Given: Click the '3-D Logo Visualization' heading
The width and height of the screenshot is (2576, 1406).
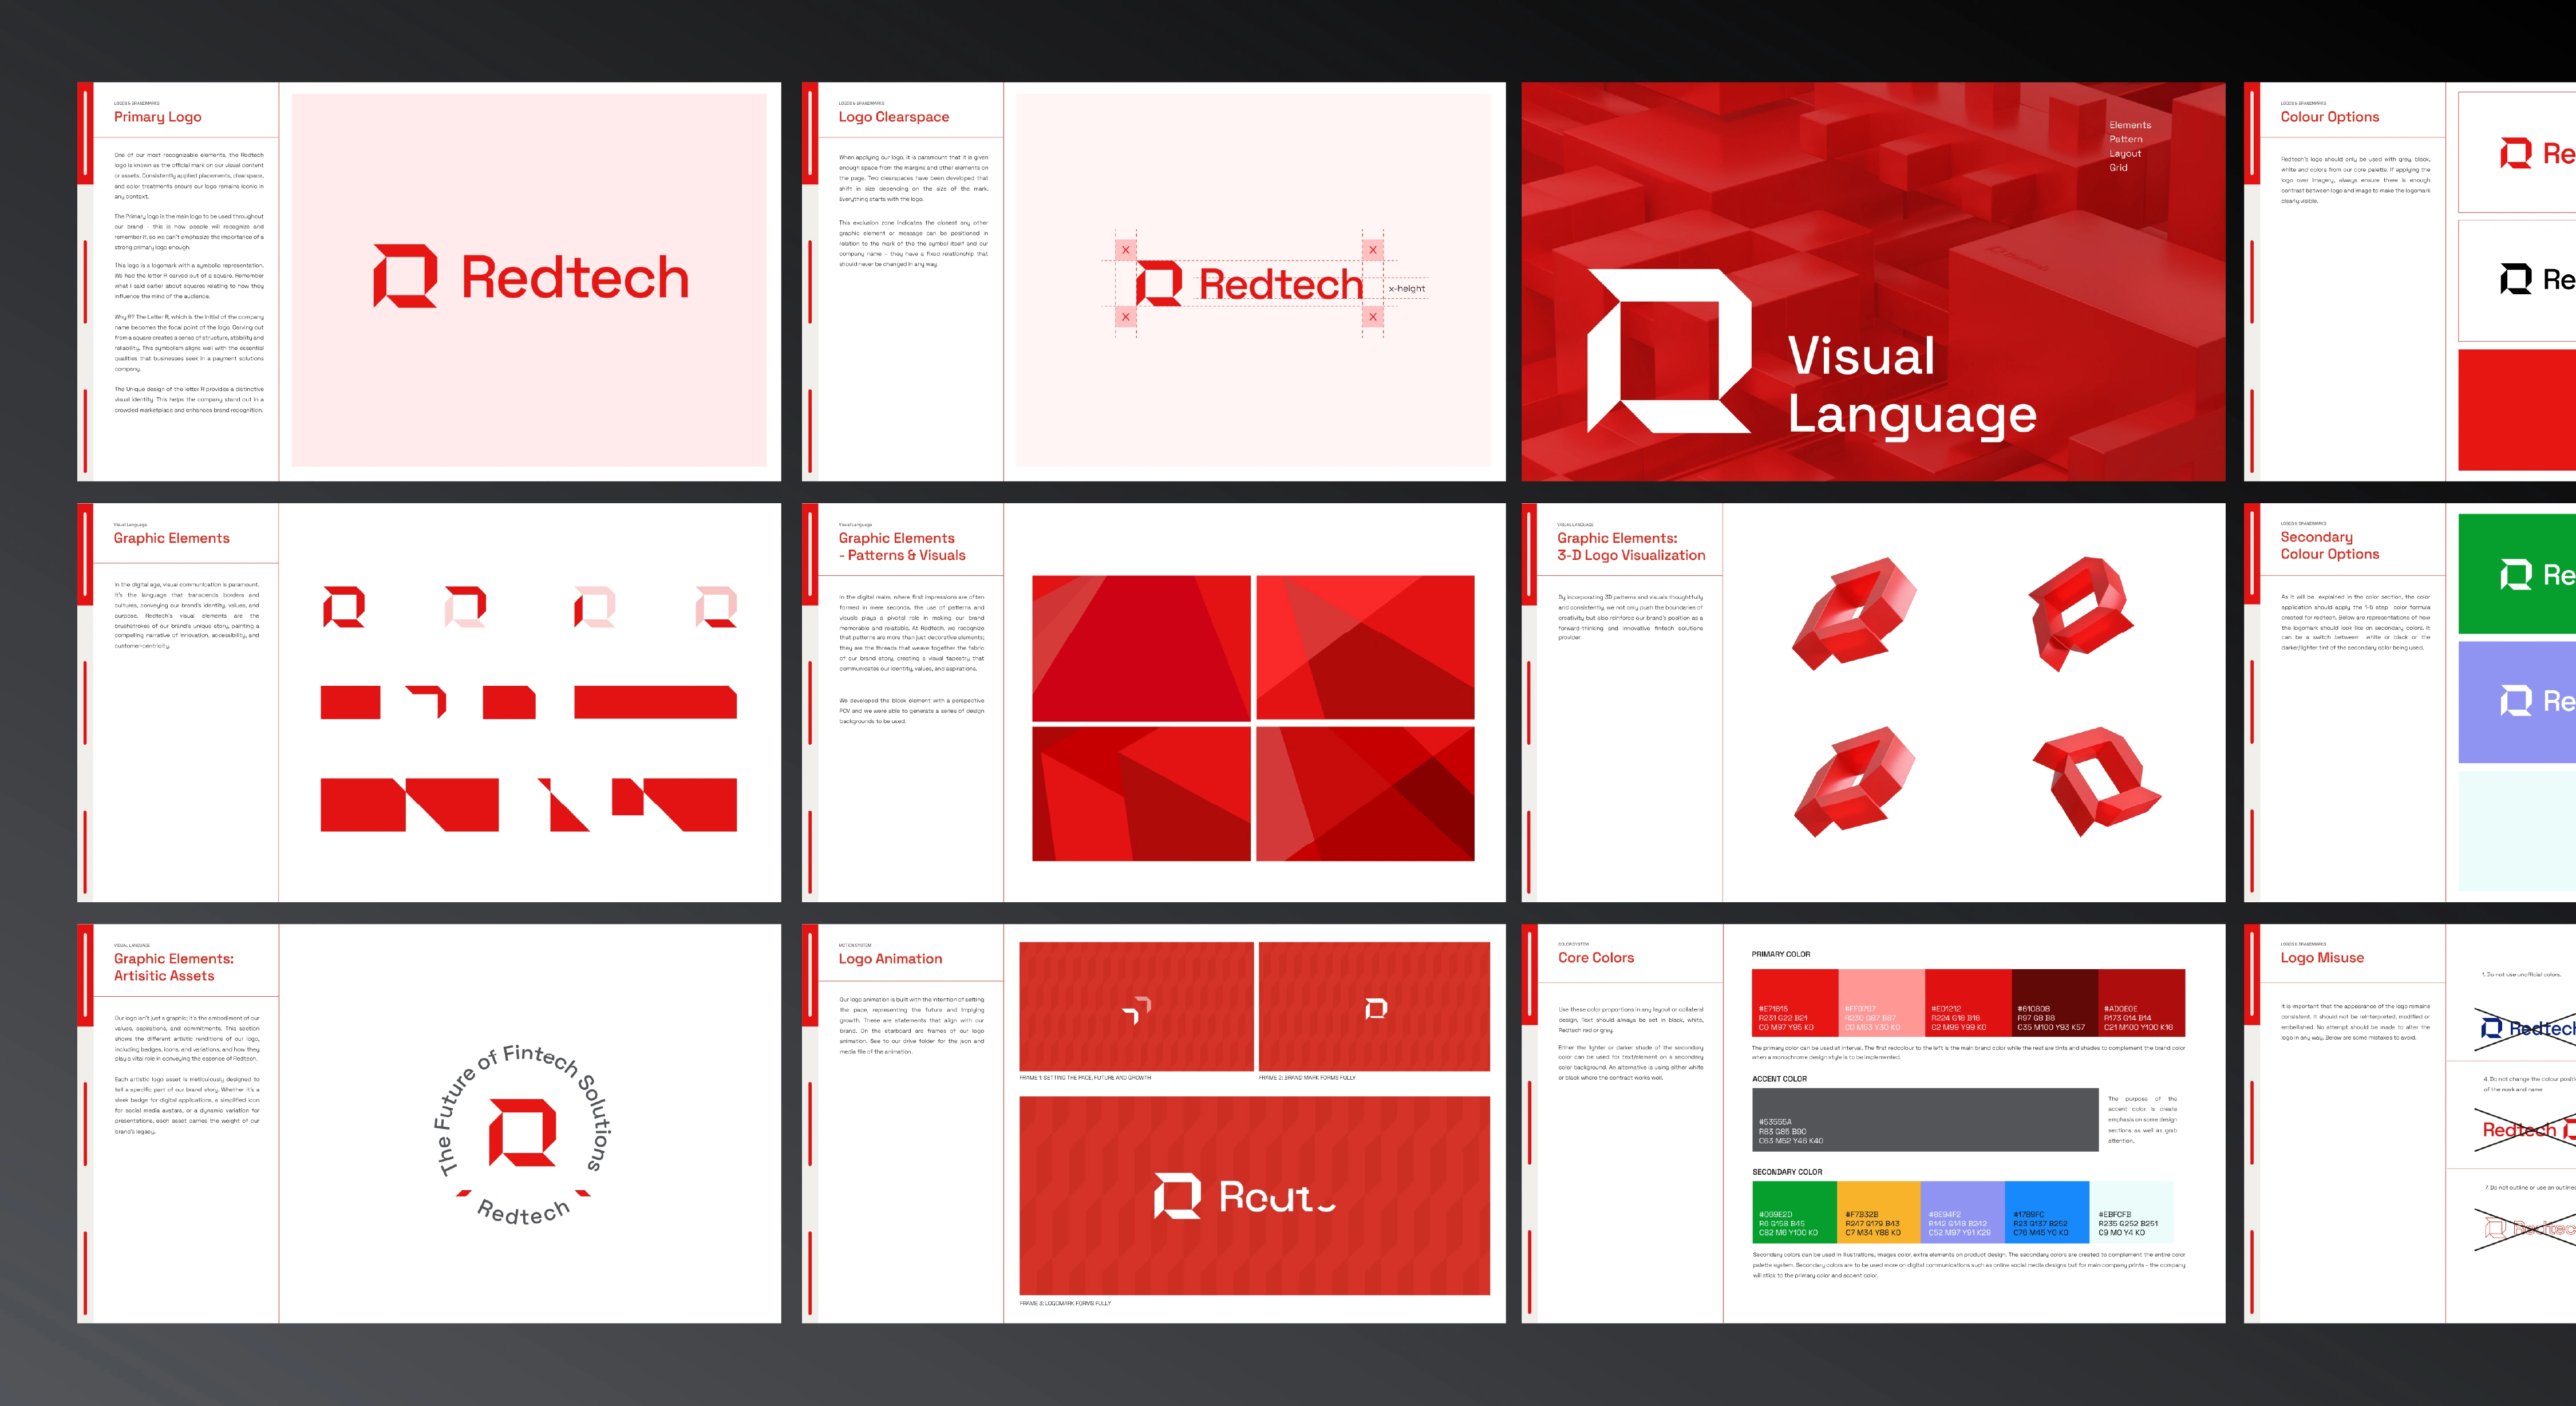Looking at the screenshot, I should (x=1631, y=555).
